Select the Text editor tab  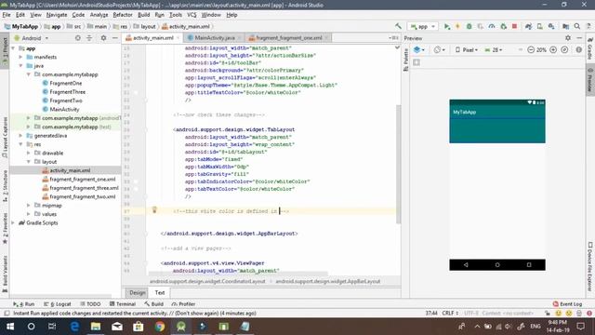point(160,292)
